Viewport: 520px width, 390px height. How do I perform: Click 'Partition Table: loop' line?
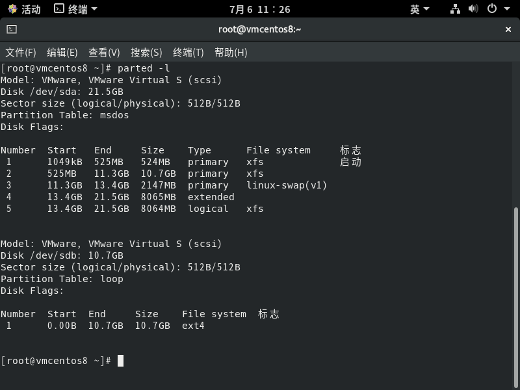(62, 279)
